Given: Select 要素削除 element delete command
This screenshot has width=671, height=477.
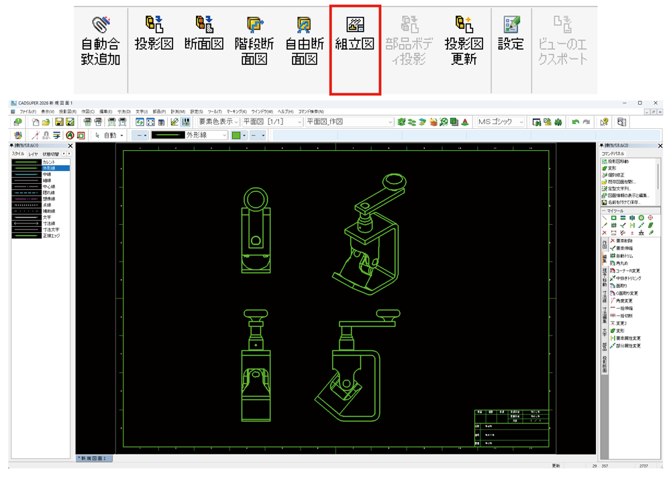Looking at the screenshot, I should click(624, 240).
